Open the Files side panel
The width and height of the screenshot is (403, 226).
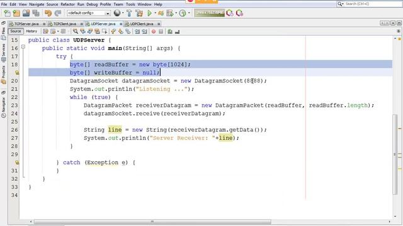(x=4, y=33)
